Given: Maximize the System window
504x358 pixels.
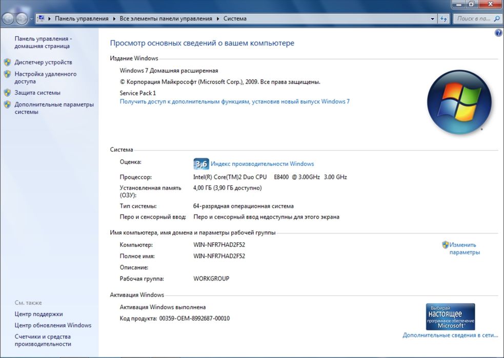Looking at the screenshot, I should tap(472, 4).
